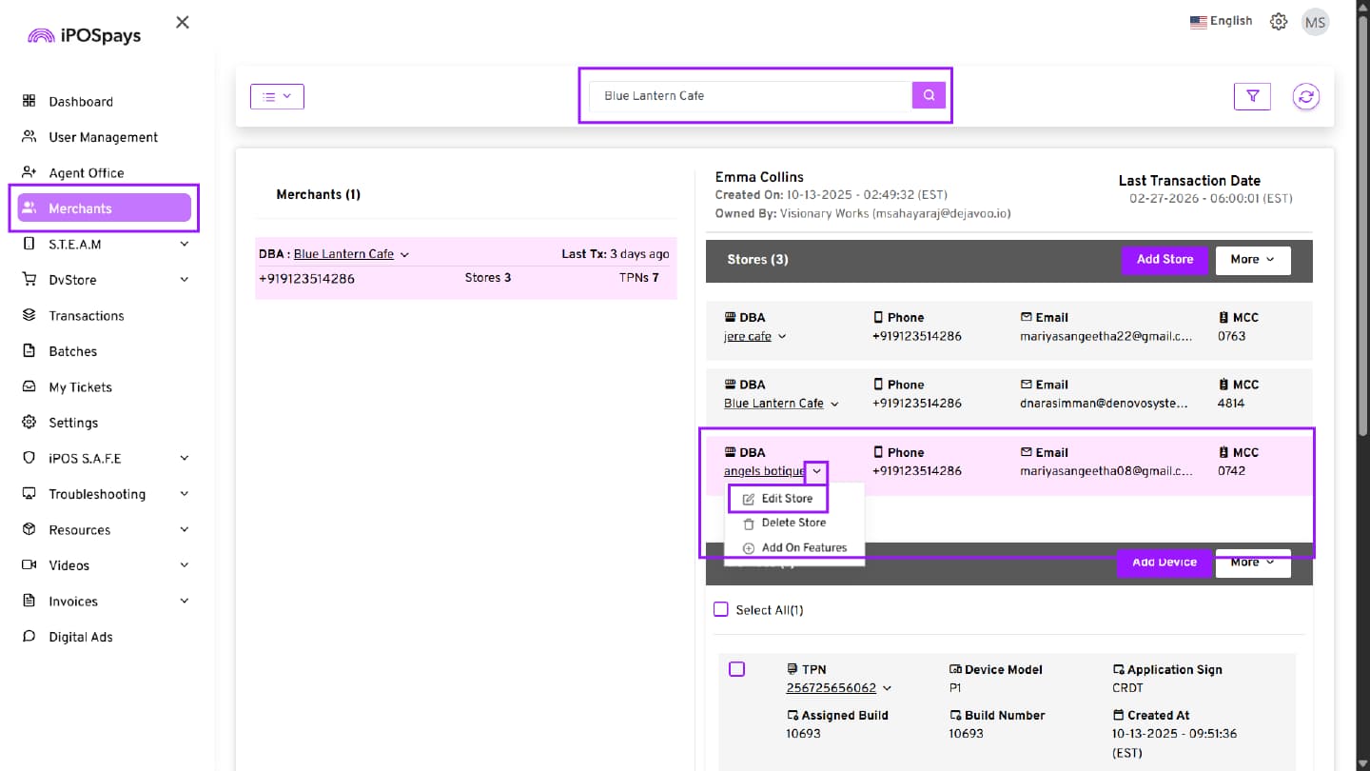Open the Stores More dropdown
Screen dimensions: 1370x771
1252,260
